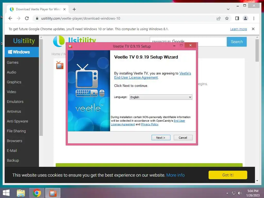Open Browsers category in sidebar
264x198 pixels.
[x=14, y=141]
